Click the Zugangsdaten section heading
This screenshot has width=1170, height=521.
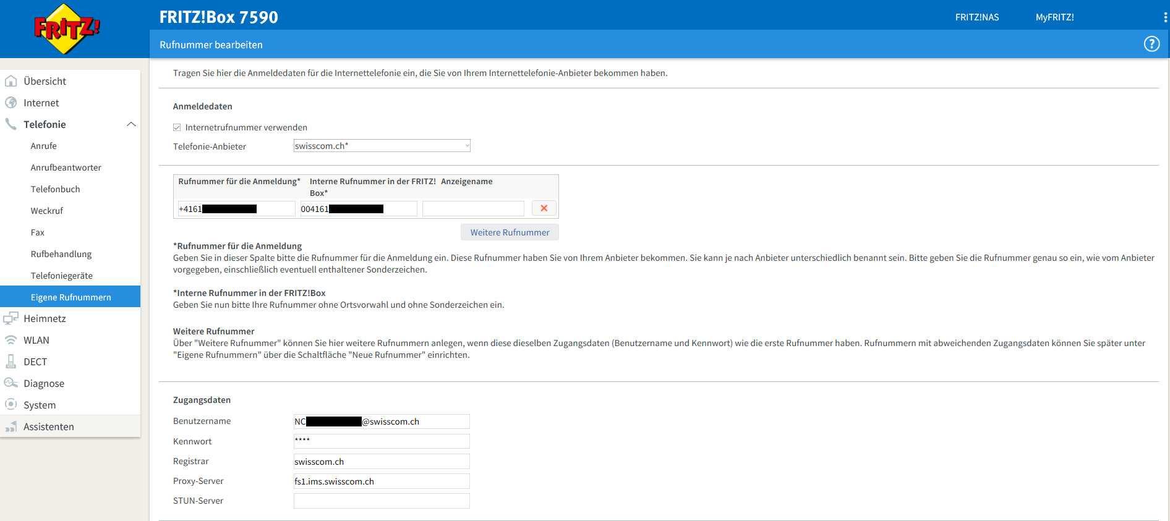[x=202, y=400]
